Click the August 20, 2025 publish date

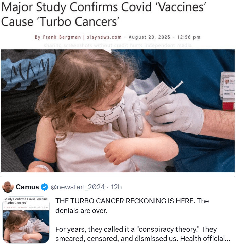tap(149, 37)
